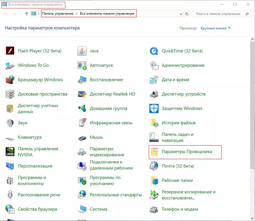255x221 pixels.
Task: Open the Дисковые пространства icon
Action: coord(10,94)
